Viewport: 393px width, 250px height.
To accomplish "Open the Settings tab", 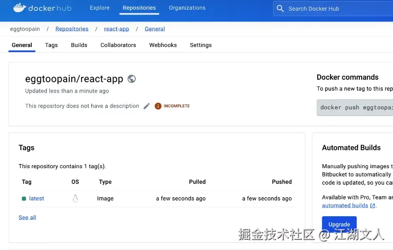I will tap(201, 45).
